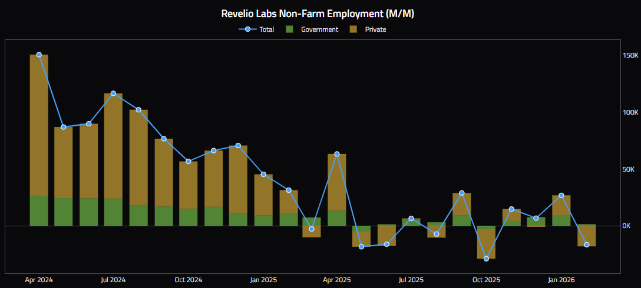Toggle the Government series in the legend
Viewport: 641px width, 288px height.
click(312, 29)
